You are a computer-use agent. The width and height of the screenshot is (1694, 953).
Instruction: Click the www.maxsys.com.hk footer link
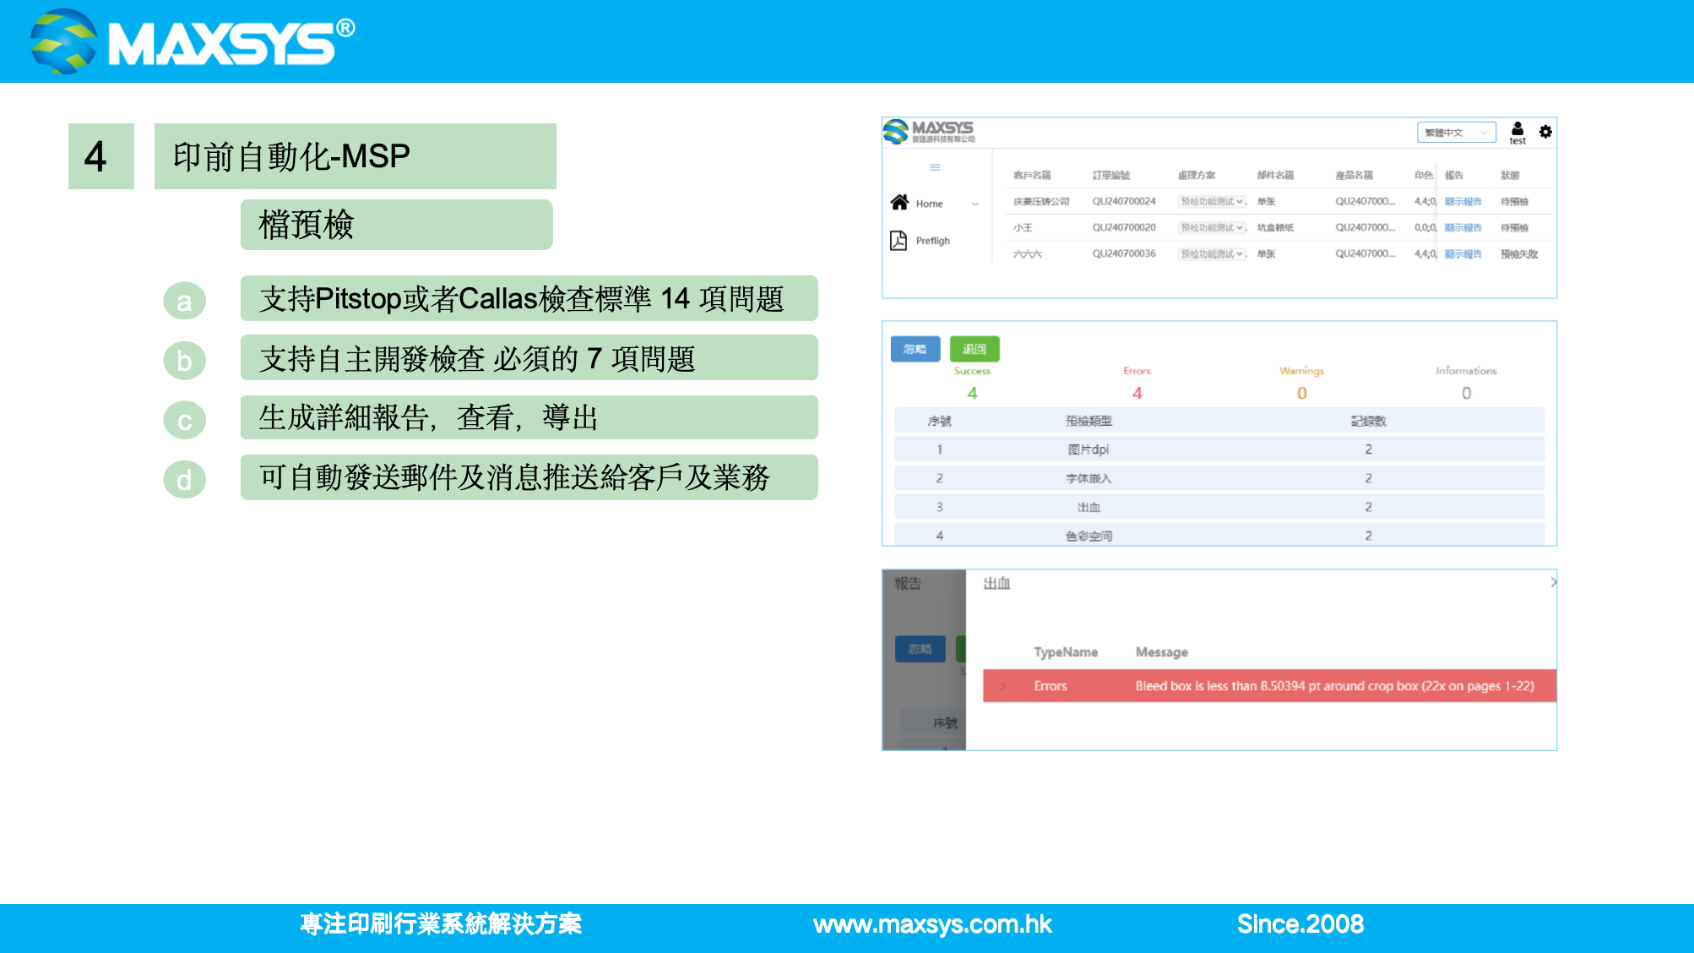tap(932, 924)
